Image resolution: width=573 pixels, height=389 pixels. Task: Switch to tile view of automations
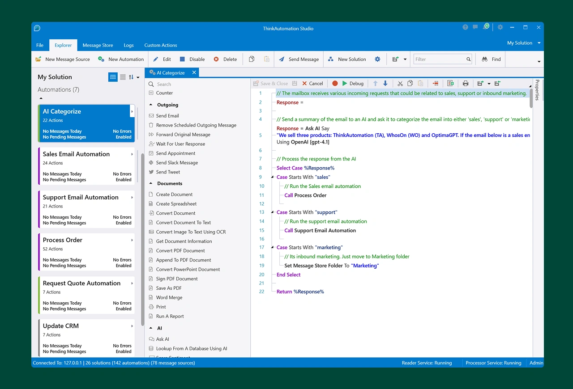(113, 77)
